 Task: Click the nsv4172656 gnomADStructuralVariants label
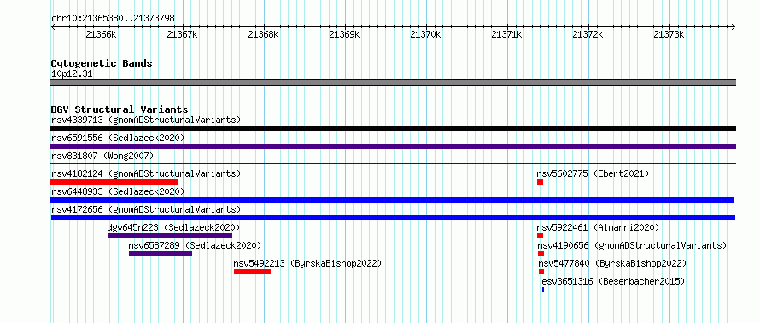click(x=146, y=209)
